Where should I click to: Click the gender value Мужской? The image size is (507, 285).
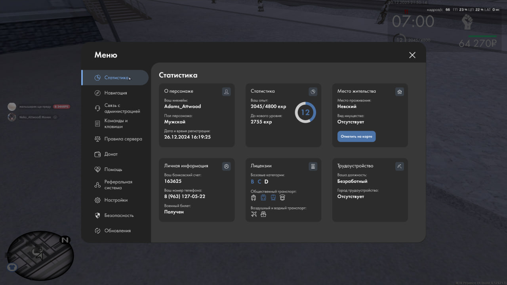coord(175,122)
